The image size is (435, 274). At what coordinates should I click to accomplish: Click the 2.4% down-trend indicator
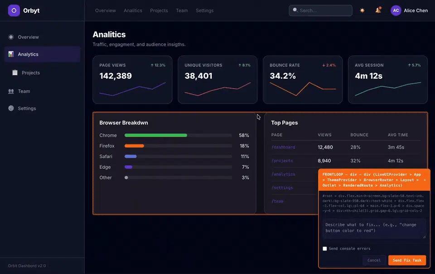click(x=329, y=65)
